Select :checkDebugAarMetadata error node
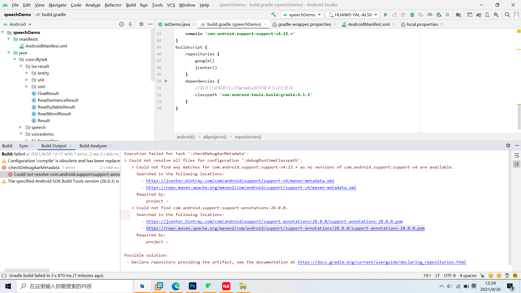 tap(33, 168)
